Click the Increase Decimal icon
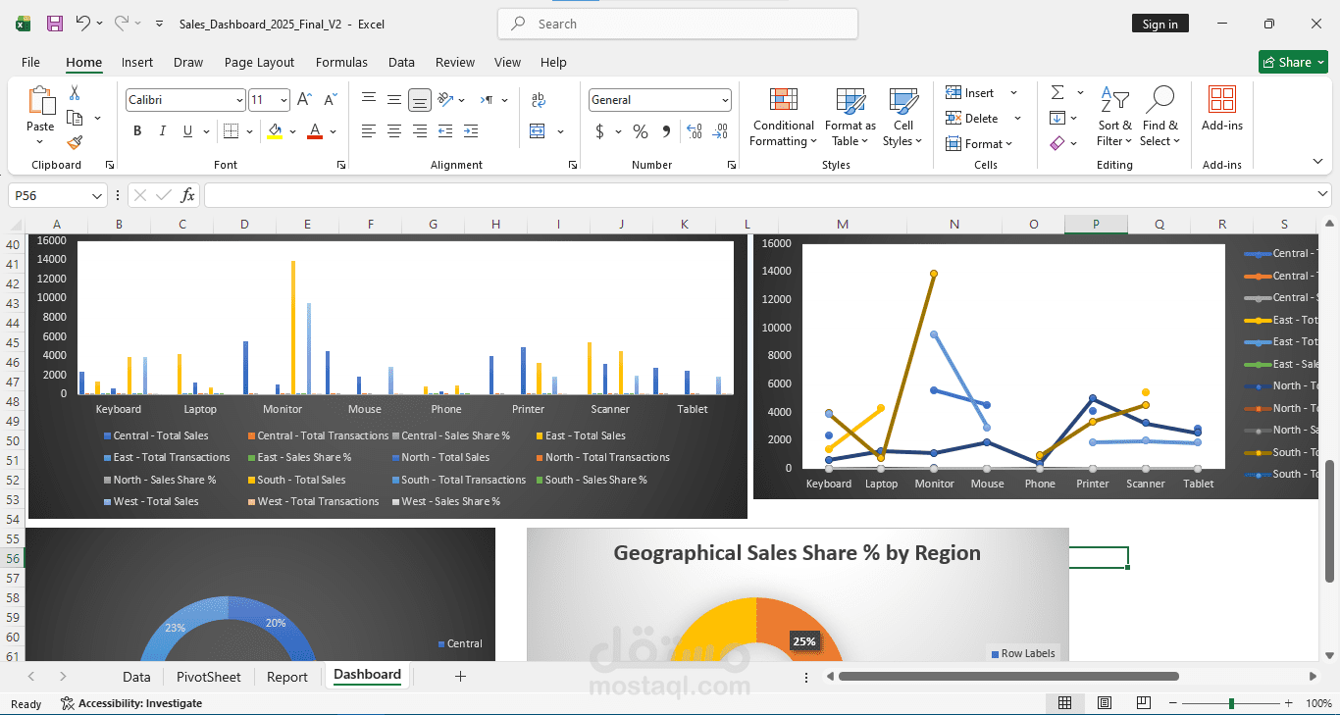Screen dimensions: 1340x715 pos(695,131)
